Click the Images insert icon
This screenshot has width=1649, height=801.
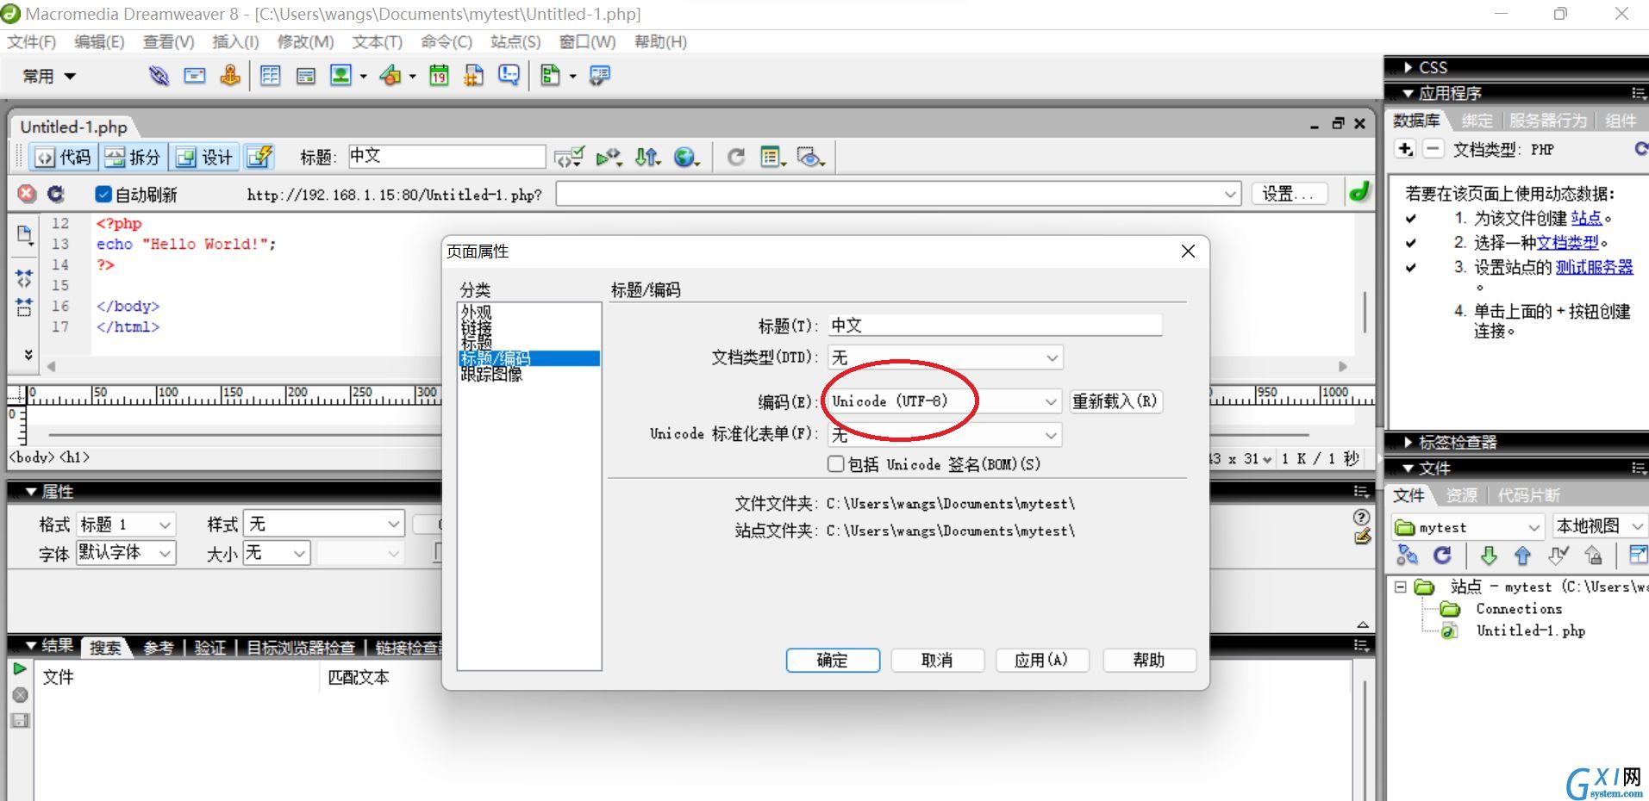(x=341, y=76)
